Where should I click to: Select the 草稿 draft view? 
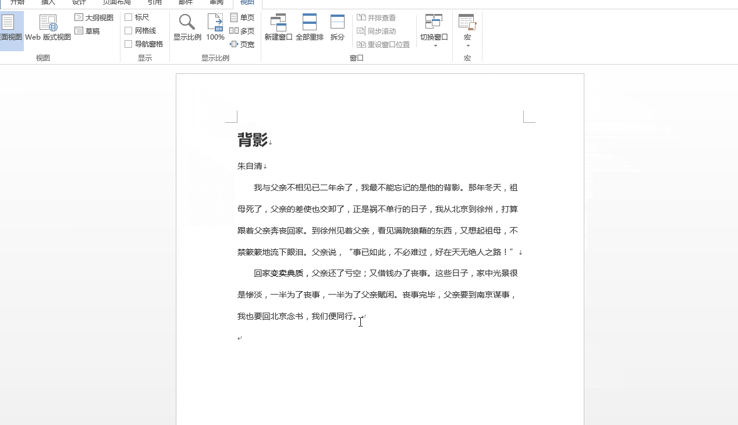(x=87, y=31)
